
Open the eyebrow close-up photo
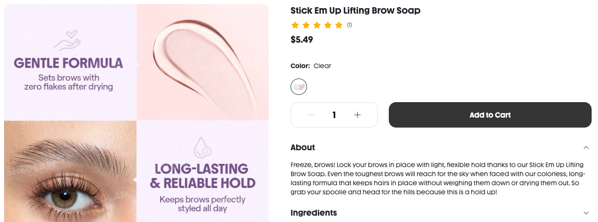coord(70,171)
